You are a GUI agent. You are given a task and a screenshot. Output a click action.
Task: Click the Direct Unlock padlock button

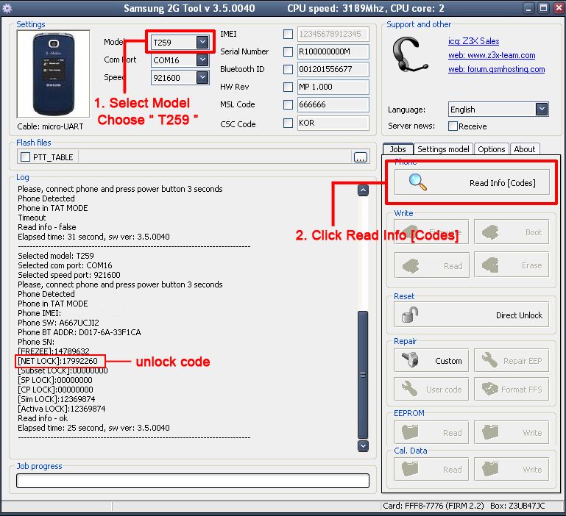click(x=472, y=315)
